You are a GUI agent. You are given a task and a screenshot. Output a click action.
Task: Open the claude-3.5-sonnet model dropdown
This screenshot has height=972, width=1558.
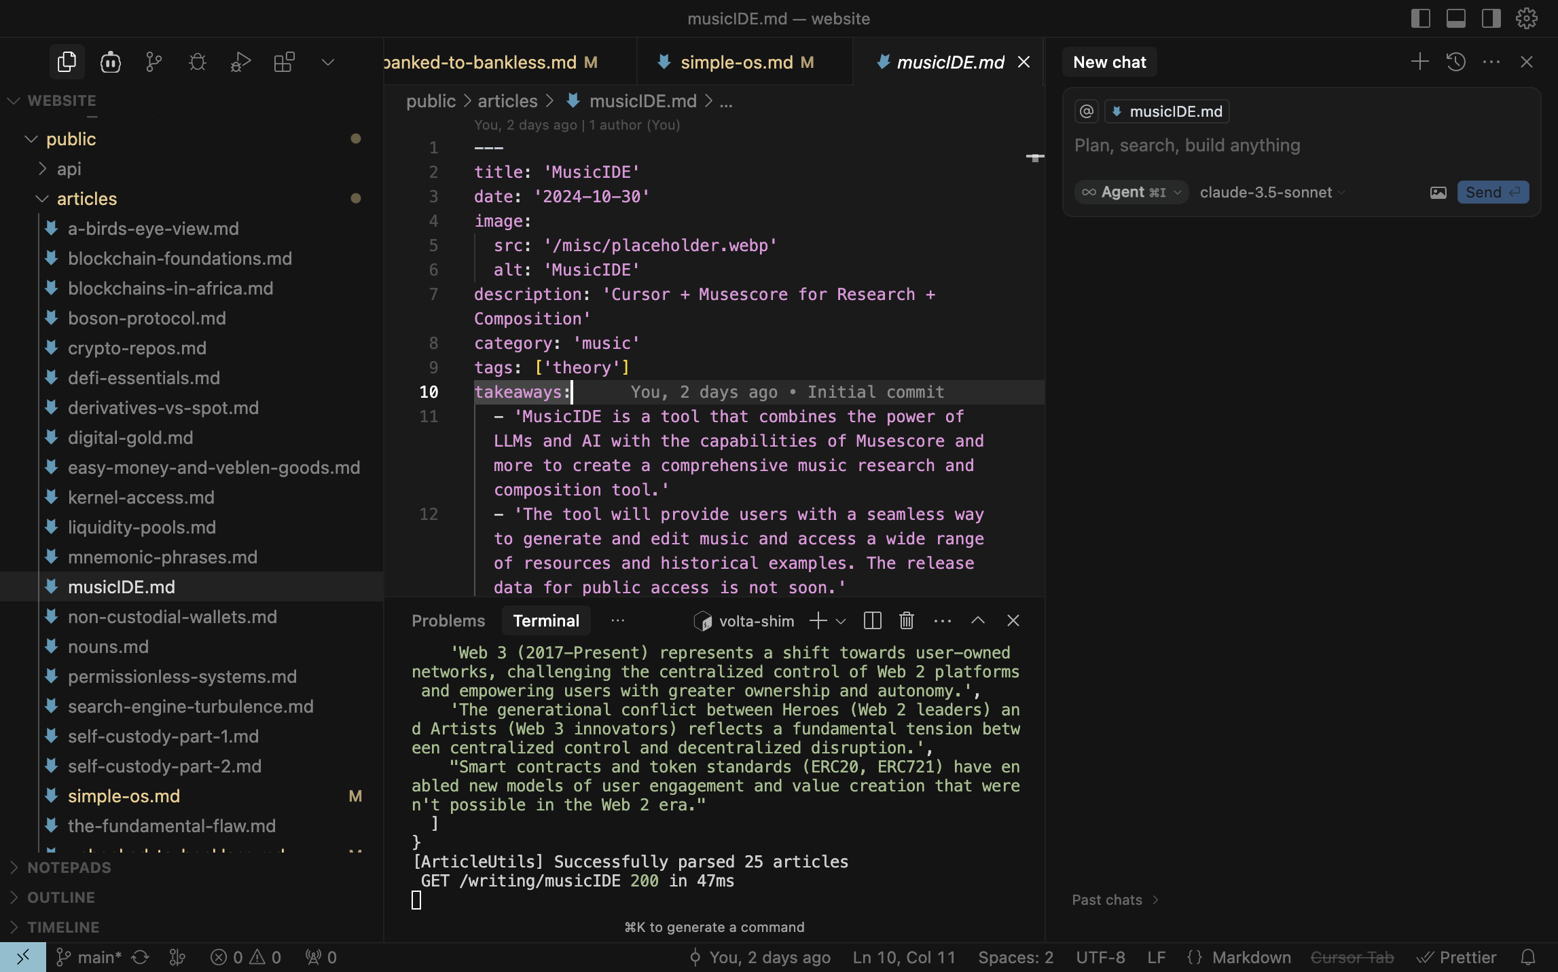coord(1272,192)
